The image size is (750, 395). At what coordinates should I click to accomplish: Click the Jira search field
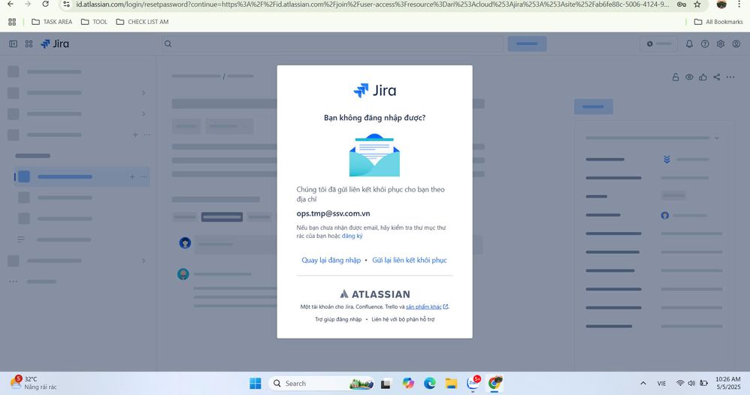point(332,44)
